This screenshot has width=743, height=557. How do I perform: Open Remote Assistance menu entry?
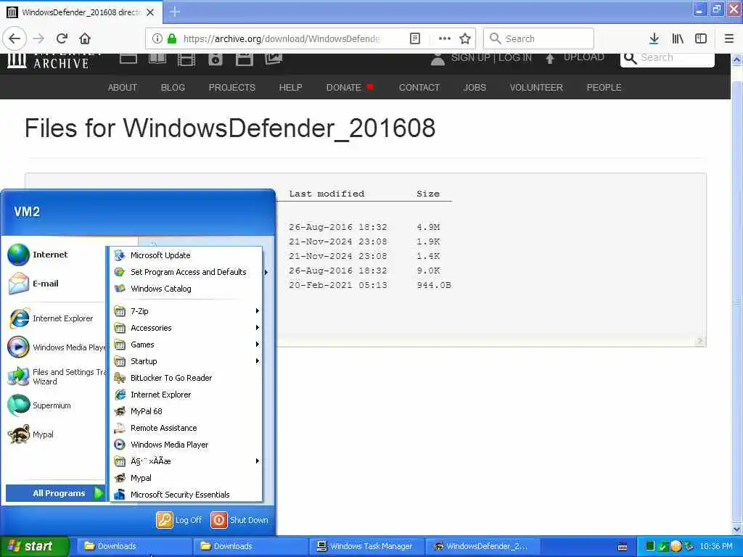click(x=186, y=428)
